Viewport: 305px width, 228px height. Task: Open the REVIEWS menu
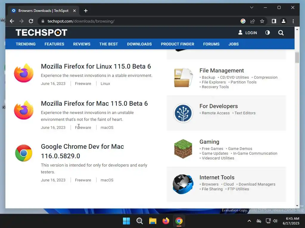click(82, 44)
